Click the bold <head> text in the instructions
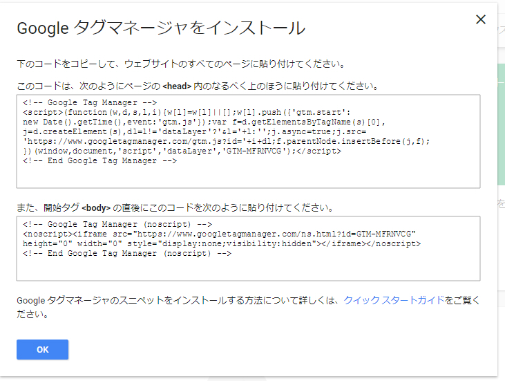505x381 pixels. 177,86
